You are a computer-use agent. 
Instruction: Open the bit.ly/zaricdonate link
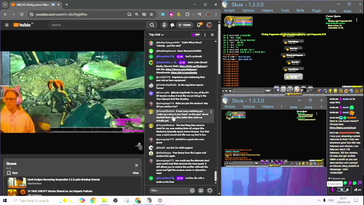[x=184, y=73]
